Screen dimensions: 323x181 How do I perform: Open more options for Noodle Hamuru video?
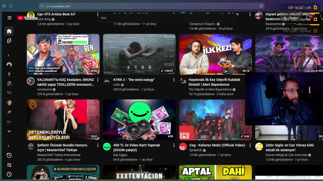coord(98,145)
